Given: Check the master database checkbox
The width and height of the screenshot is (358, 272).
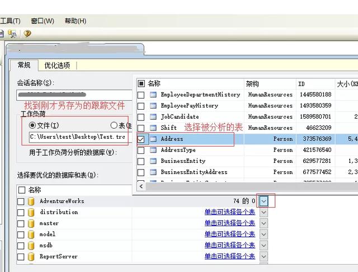Looking at the screenshot, I should point(21,223).
